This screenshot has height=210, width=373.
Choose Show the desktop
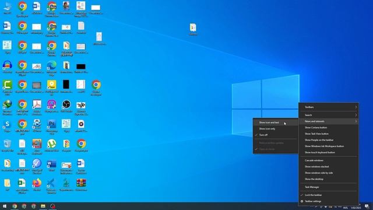point(329,179)
